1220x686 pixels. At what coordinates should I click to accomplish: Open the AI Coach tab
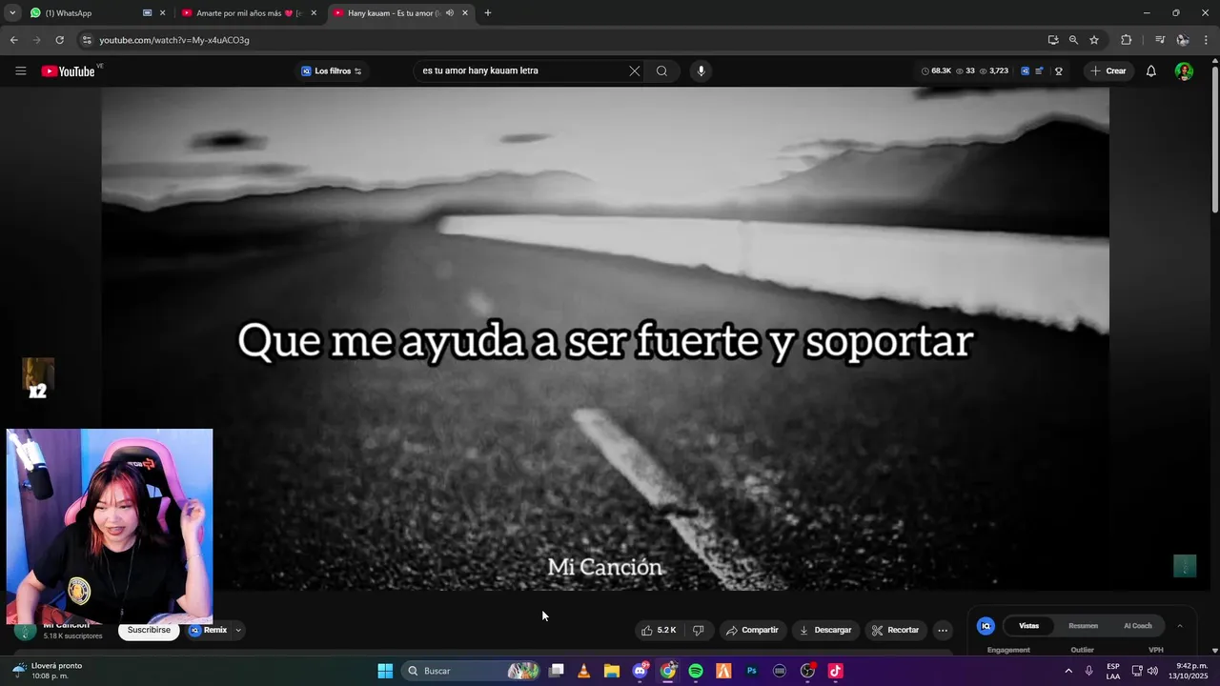click(x=1138, y=626)
